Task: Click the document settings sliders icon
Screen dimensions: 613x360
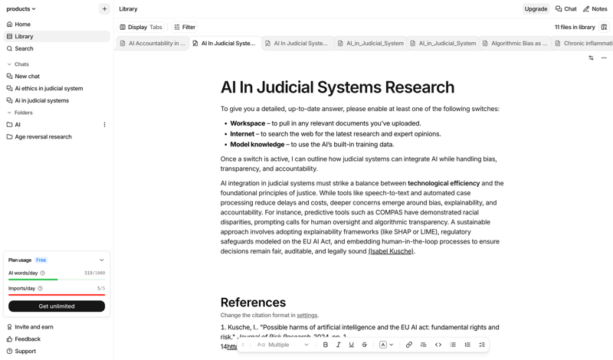Action: 591,58
